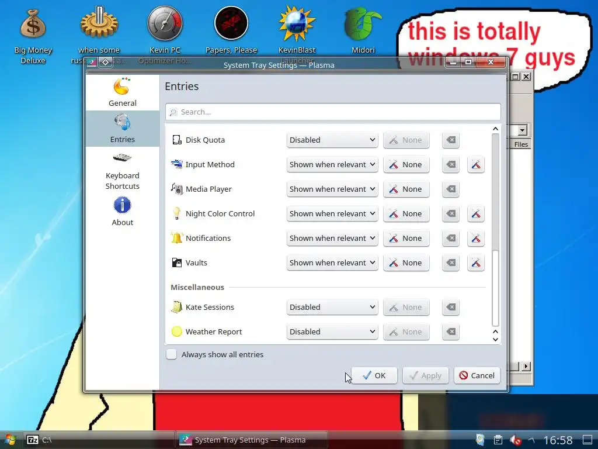The width and height of the screenshot is (598, 449).
Task: Launch the Midori browser desktop icon
Action: pyautogui.click(x=363, y=30)
